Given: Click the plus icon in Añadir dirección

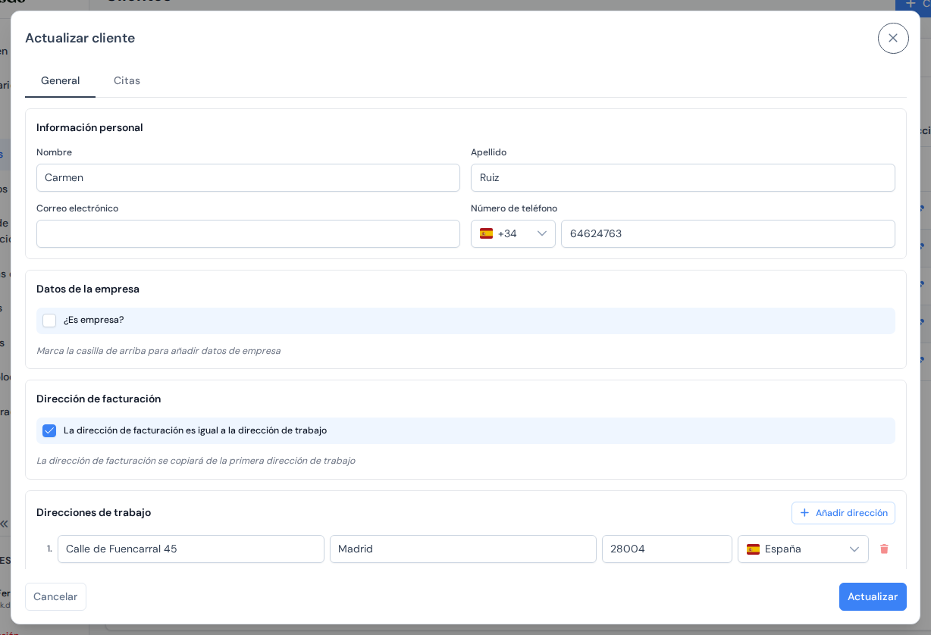Looking at the screenshot, I should [804, 513].
